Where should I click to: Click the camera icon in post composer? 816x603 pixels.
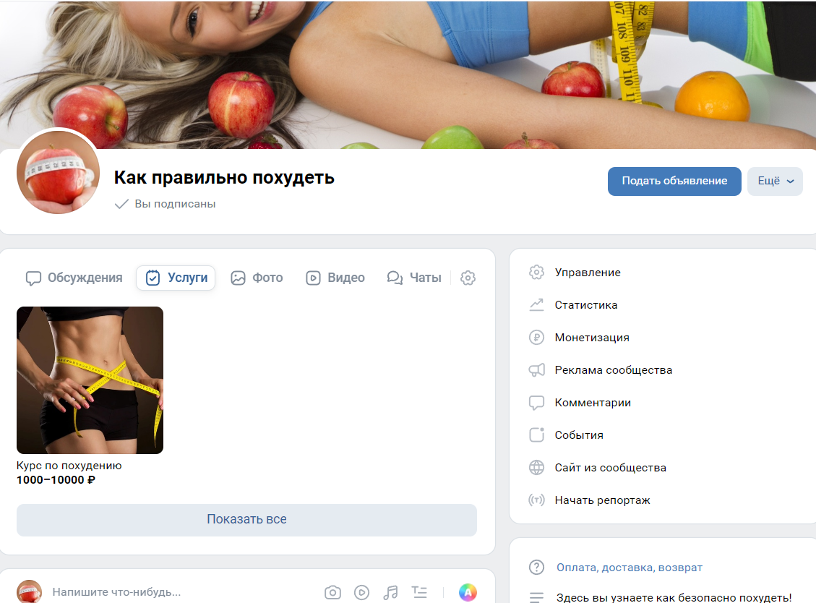pos(332,592)
